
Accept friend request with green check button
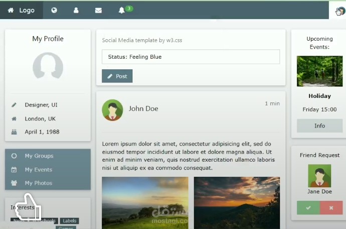click(308, 208)
